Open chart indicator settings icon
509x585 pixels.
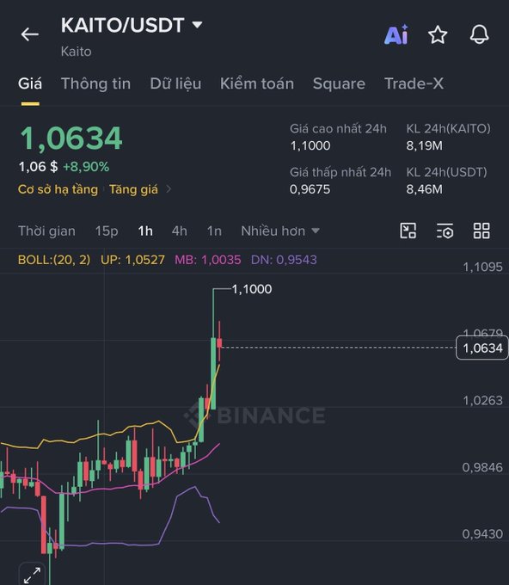pyautogui.click(x=445, y=231)
